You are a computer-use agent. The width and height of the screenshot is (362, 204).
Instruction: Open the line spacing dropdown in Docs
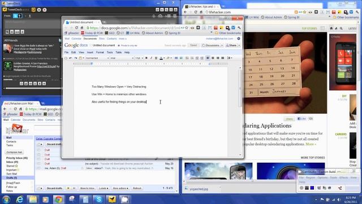(230, 58)
